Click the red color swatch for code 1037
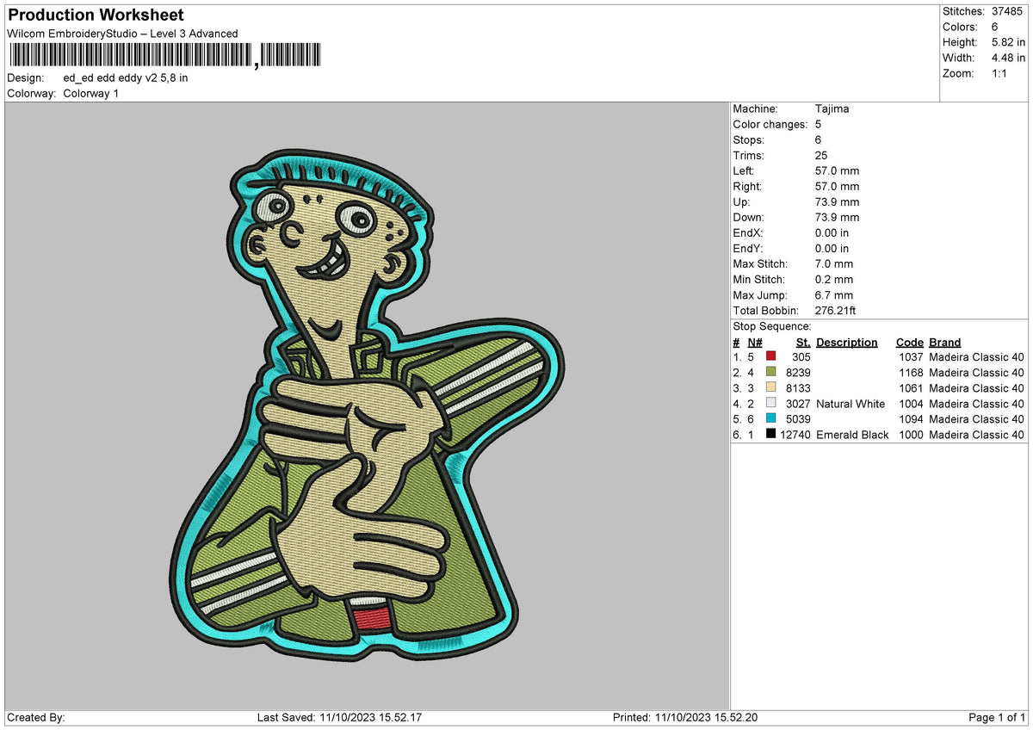The width and height of the screenshot is (1033, 730). [x=771, y=357]
